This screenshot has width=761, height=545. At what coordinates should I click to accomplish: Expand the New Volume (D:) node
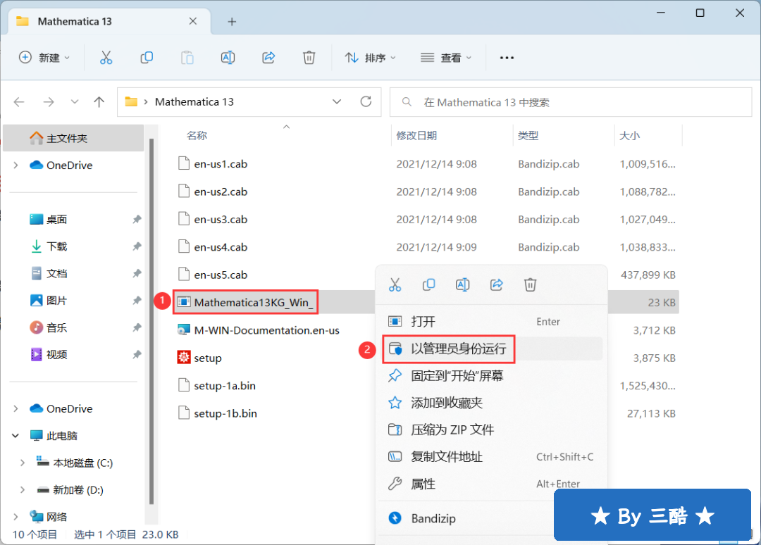coord(23,489)
